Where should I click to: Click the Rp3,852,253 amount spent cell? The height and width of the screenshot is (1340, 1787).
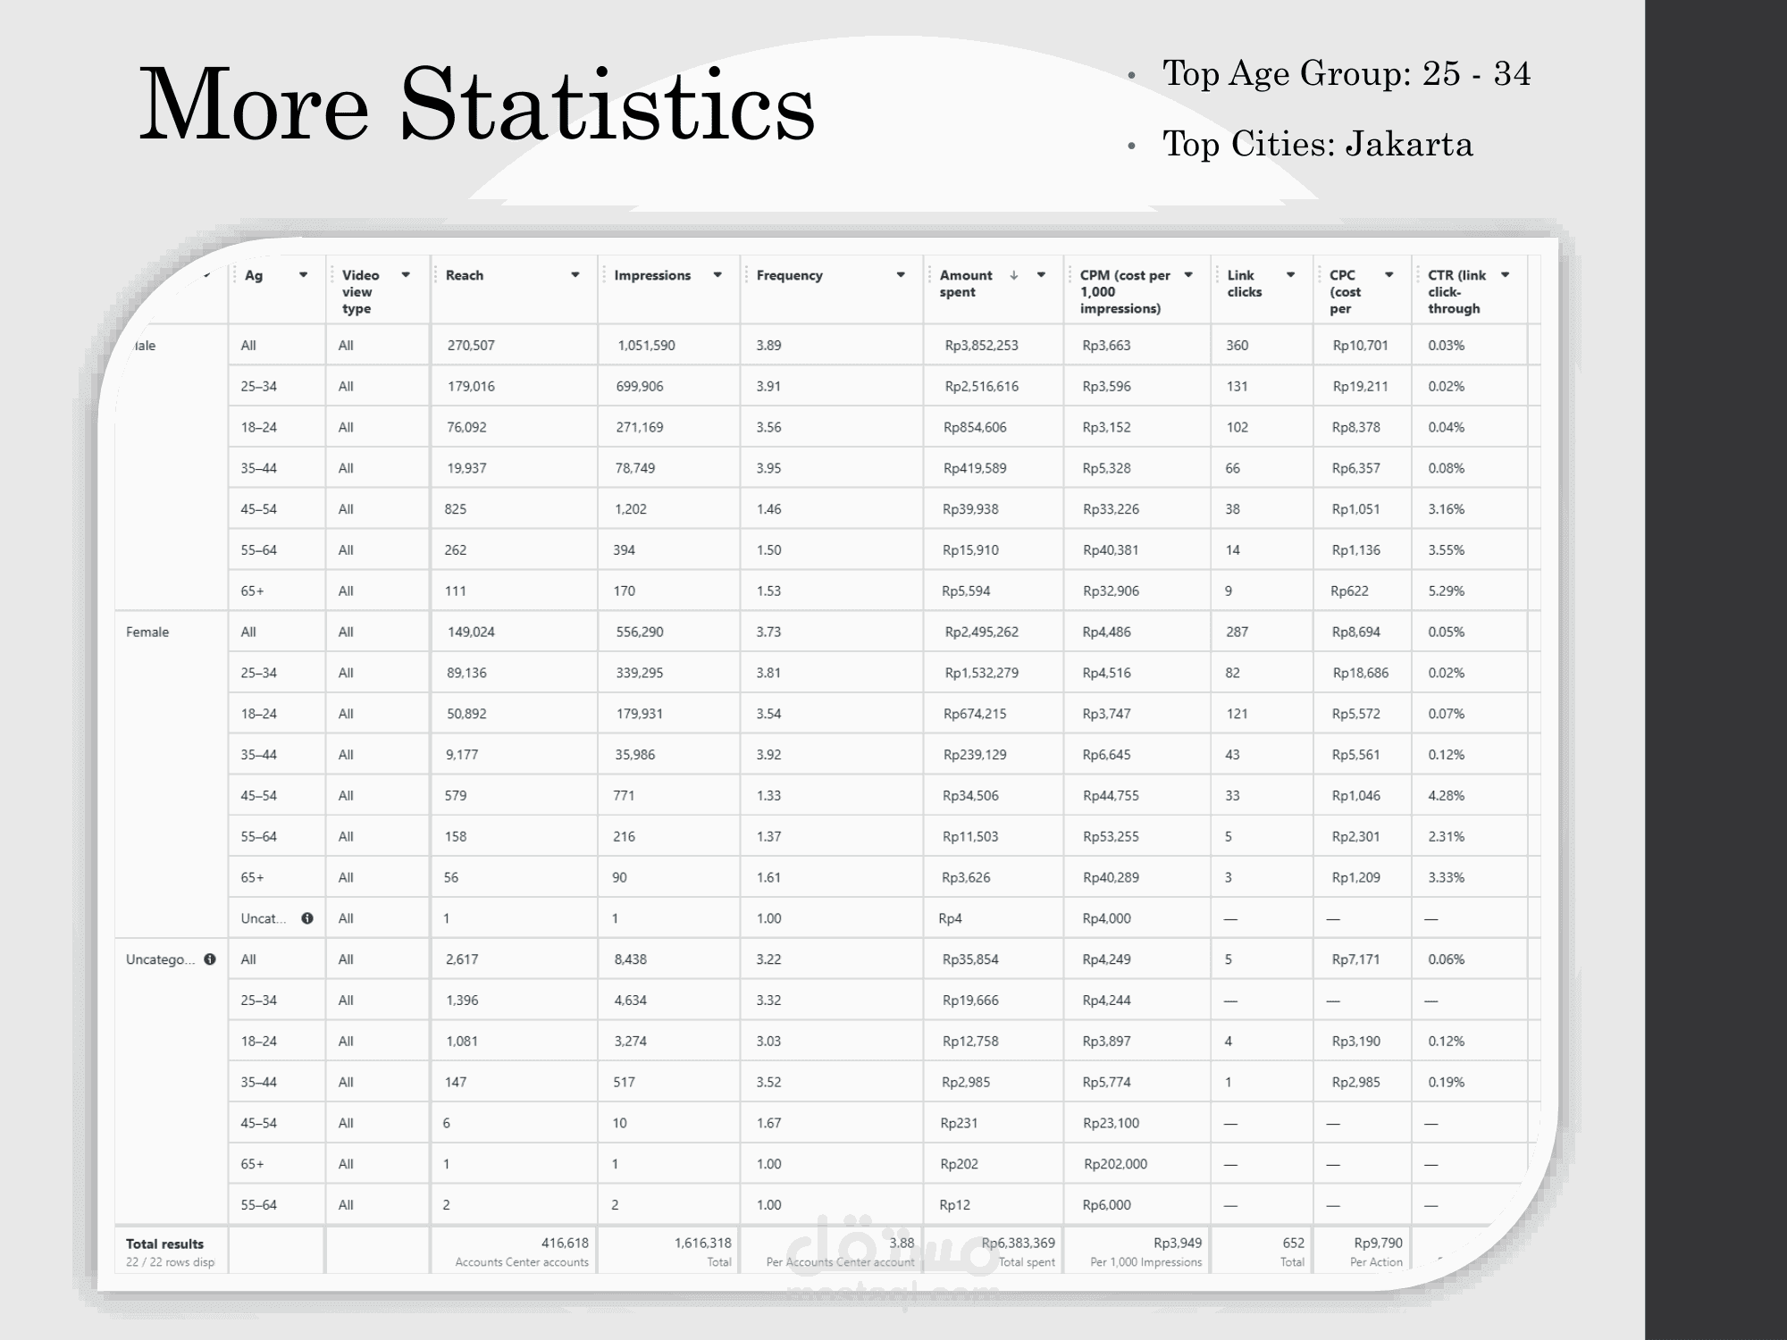981,346
